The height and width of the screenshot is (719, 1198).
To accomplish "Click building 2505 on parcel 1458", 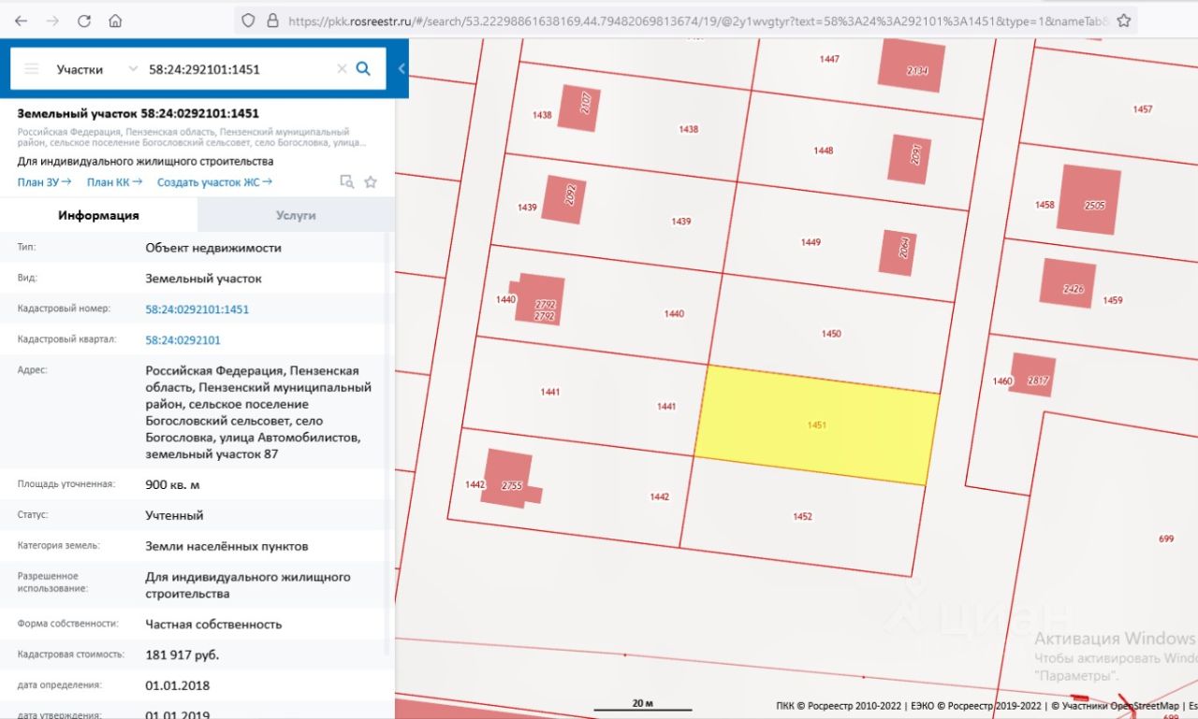I will tap(1089, 200).
